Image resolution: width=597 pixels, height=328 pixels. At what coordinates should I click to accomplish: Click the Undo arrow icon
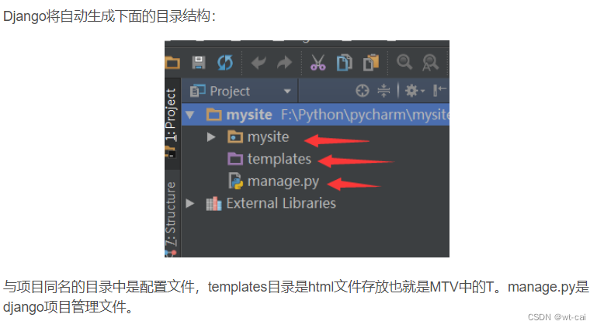click(259, 62)
